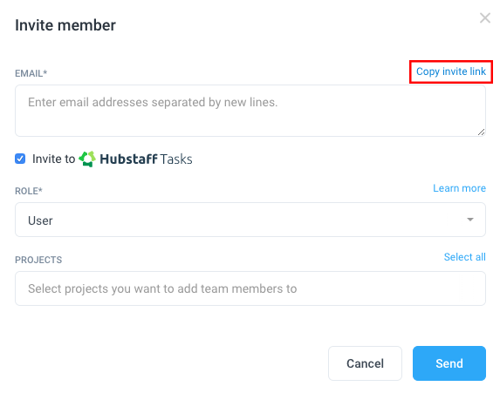Open the Learn more link for roles
The width and height of the screenshot is (500, 393).
(459, 188)
